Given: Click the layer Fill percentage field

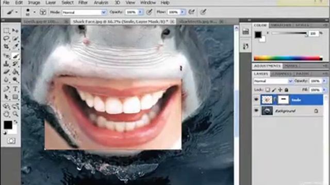Looking at the screenshot, I should point(316,90).
